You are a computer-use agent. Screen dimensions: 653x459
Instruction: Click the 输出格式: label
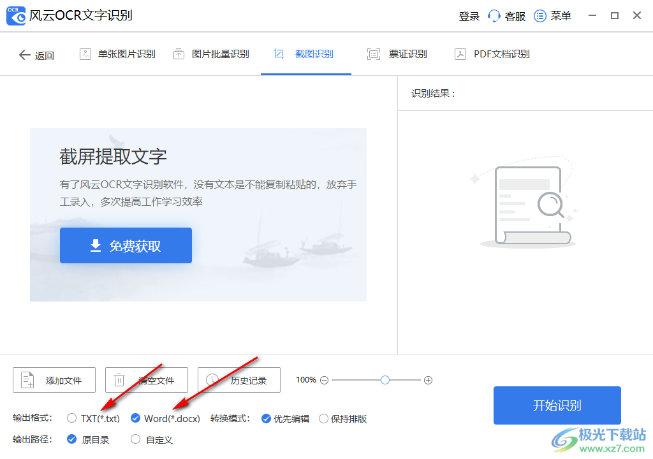click(33, 418)
